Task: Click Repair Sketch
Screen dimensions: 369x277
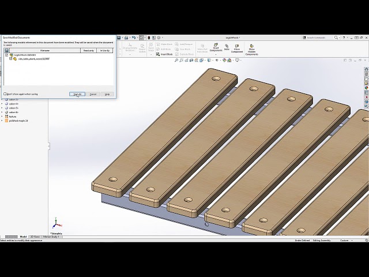Action: click(x=142, y=48)
